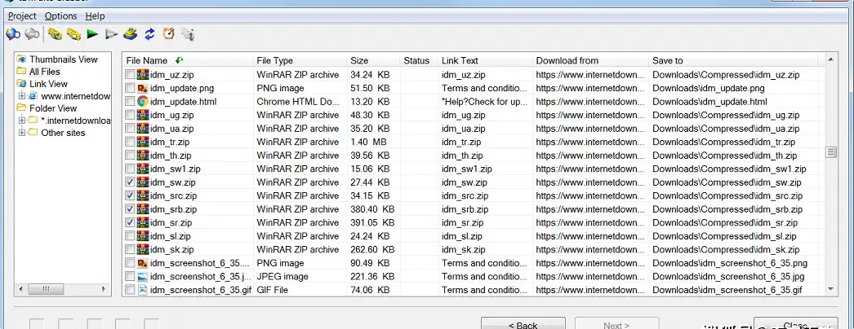
Task: Open the scheduler alarm clock icon
Action: pos(169,34)
